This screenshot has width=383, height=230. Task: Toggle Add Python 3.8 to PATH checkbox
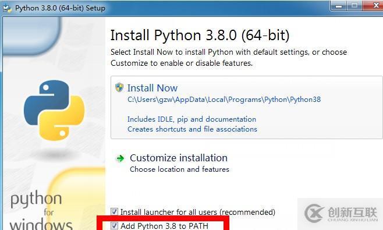[114, 225]
